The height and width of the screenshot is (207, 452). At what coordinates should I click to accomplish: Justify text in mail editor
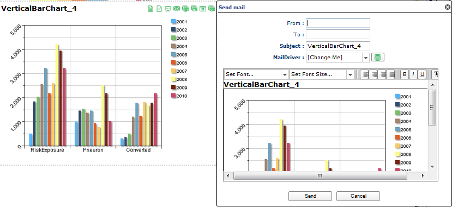[x=390, y=74]
